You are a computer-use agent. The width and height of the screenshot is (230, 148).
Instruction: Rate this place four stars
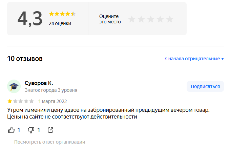tap(160, 19)
